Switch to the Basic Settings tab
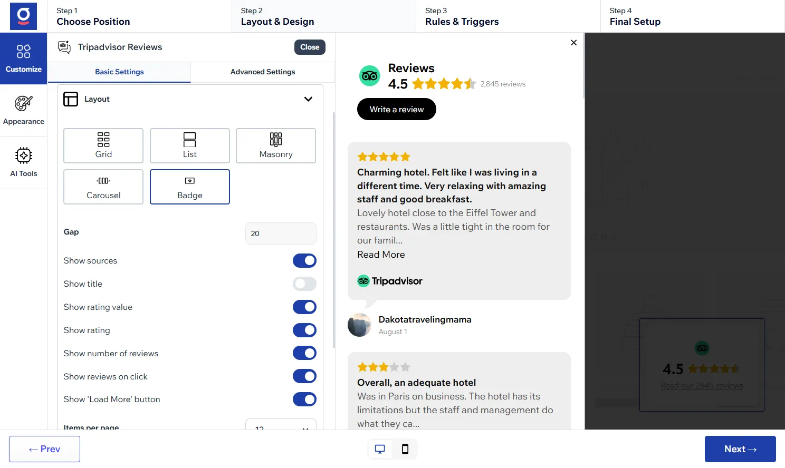785x468 pixels. coord(119,72)
